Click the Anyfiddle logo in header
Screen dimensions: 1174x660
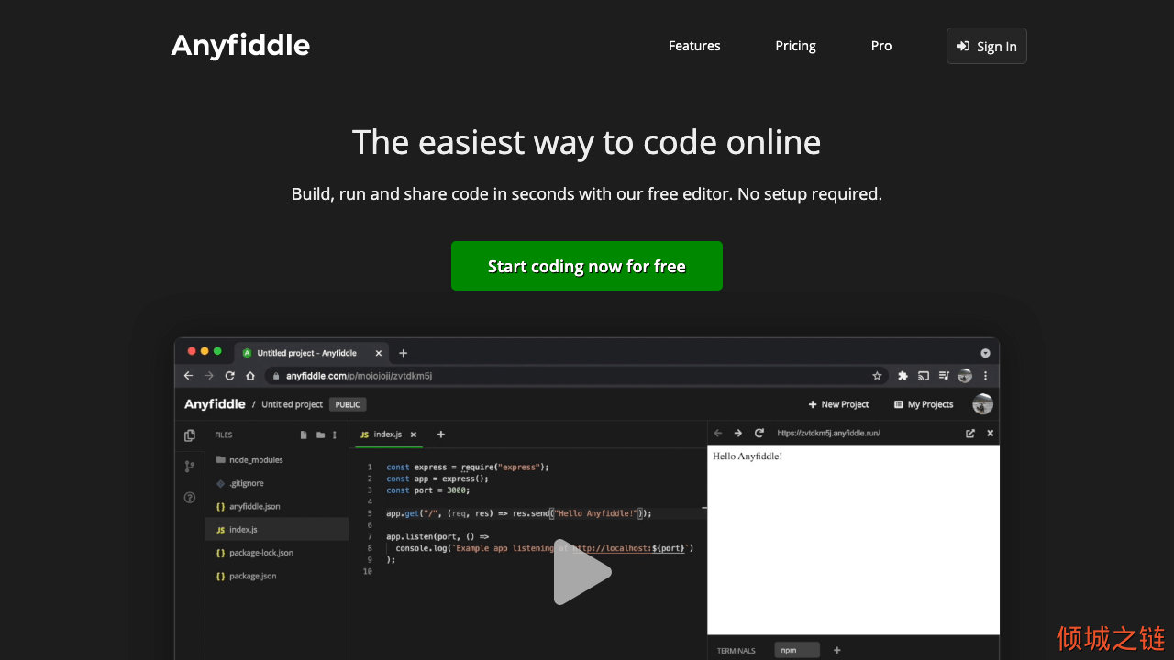click(240, 45)
